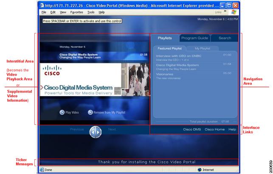Click the Remove from My Playlist icon
Screen dimensions: 273x174
(90, 112)
